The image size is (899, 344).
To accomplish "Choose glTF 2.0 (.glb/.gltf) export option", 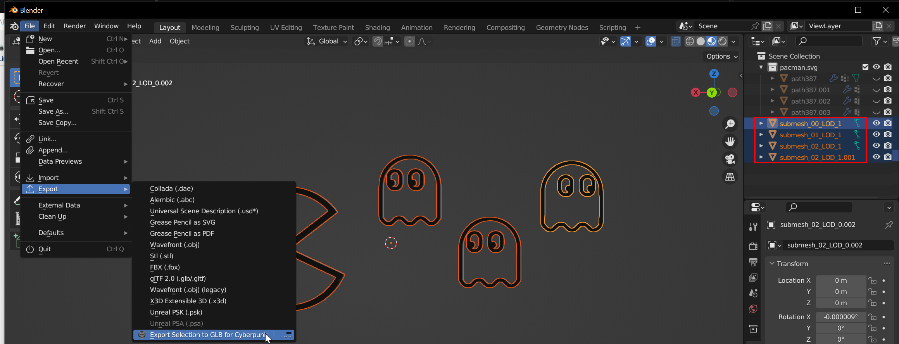I will click(178, 278).
